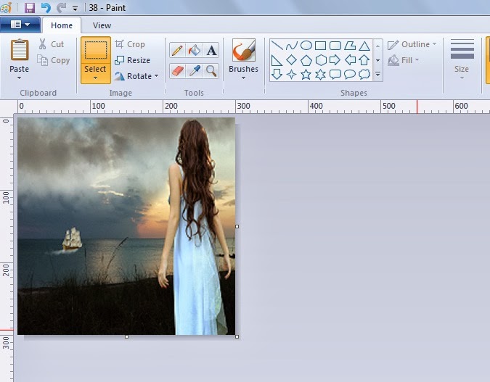Choose the Five-point star shape
The height and width of the screenshot is (382, 490).
(x=306, y=74)
